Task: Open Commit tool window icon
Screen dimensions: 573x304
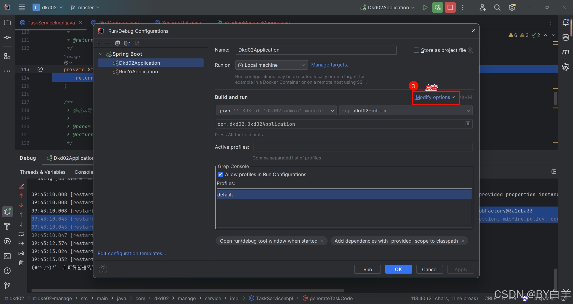Action: 7,37
